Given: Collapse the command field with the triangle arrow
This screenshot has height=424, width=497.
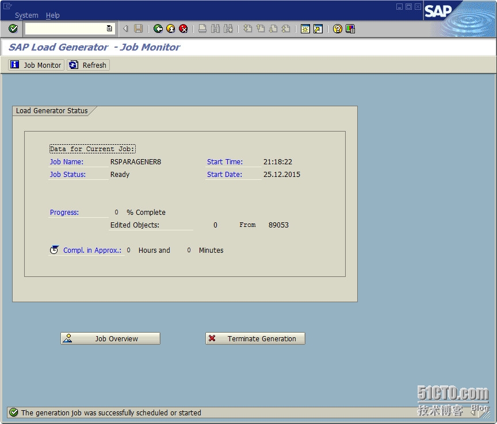Looking at the screenshot, I should [x=125, y=29].
